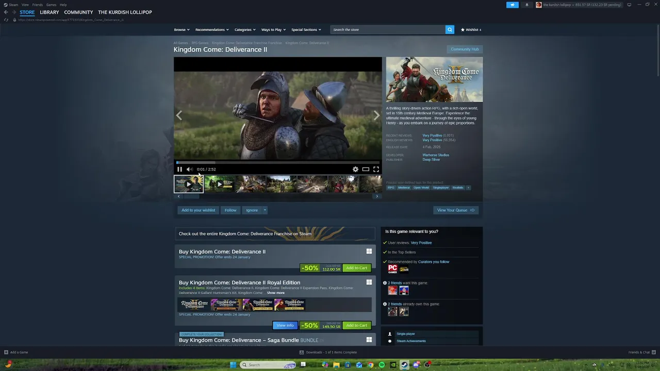This screenshot has height=371, width=660.
Task: Pause the trailer video
Action: click(x=179, y=169)
